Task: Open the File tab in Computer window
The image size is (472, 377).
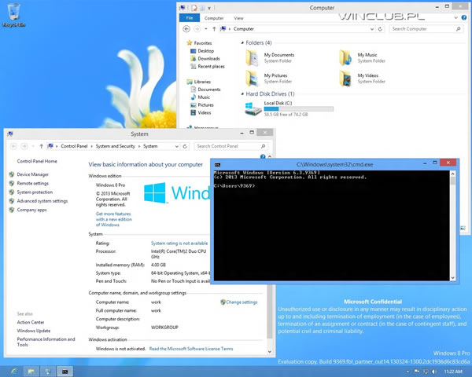Action: 190,18
